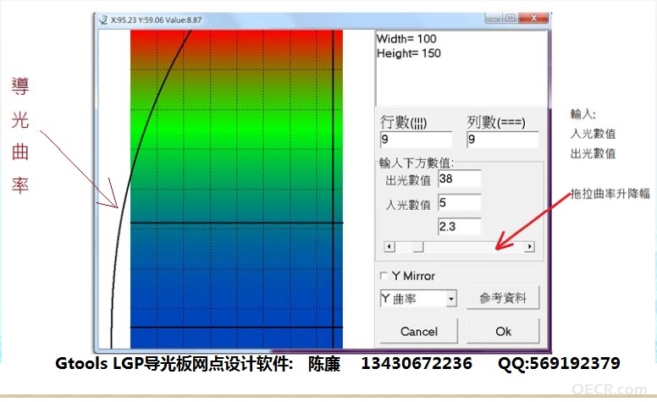Click the slider's right arrow button
The height and width of the screenshot is (402, 657).
pyautogui.click(x=530, y=246)
